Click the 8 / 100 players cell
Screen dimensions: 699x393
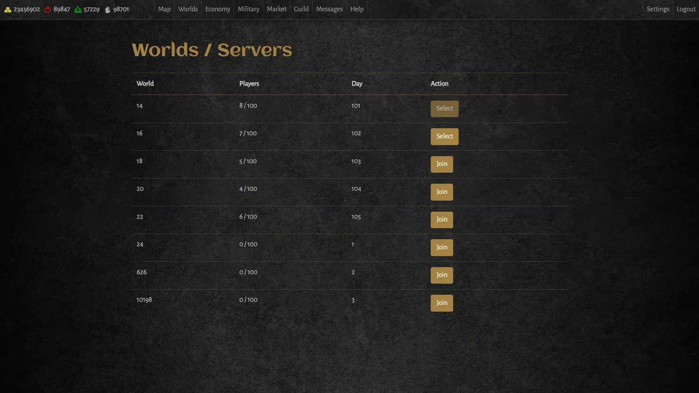248,106
